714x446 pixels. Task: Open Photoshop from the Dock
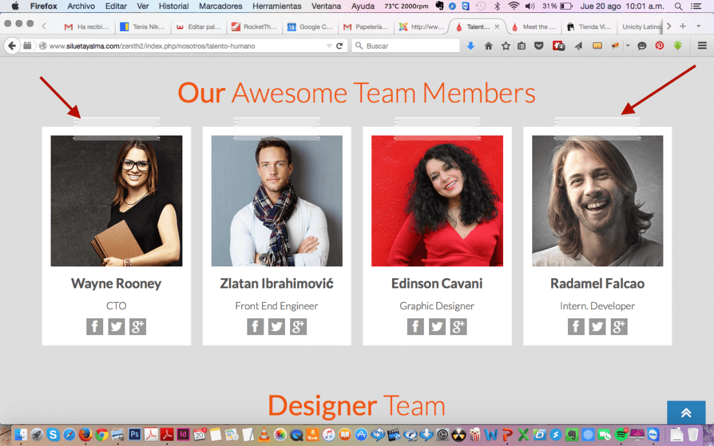pos(134,434)
